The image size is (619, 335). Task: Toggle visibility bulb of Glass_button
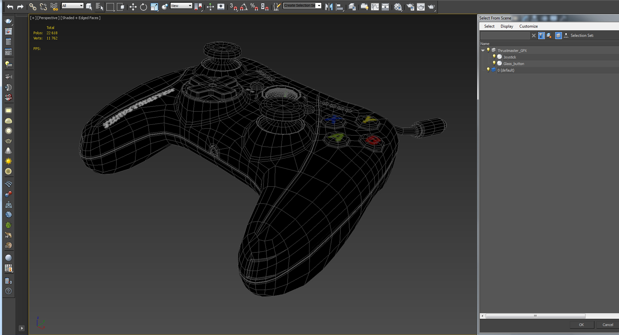(494, 64)
